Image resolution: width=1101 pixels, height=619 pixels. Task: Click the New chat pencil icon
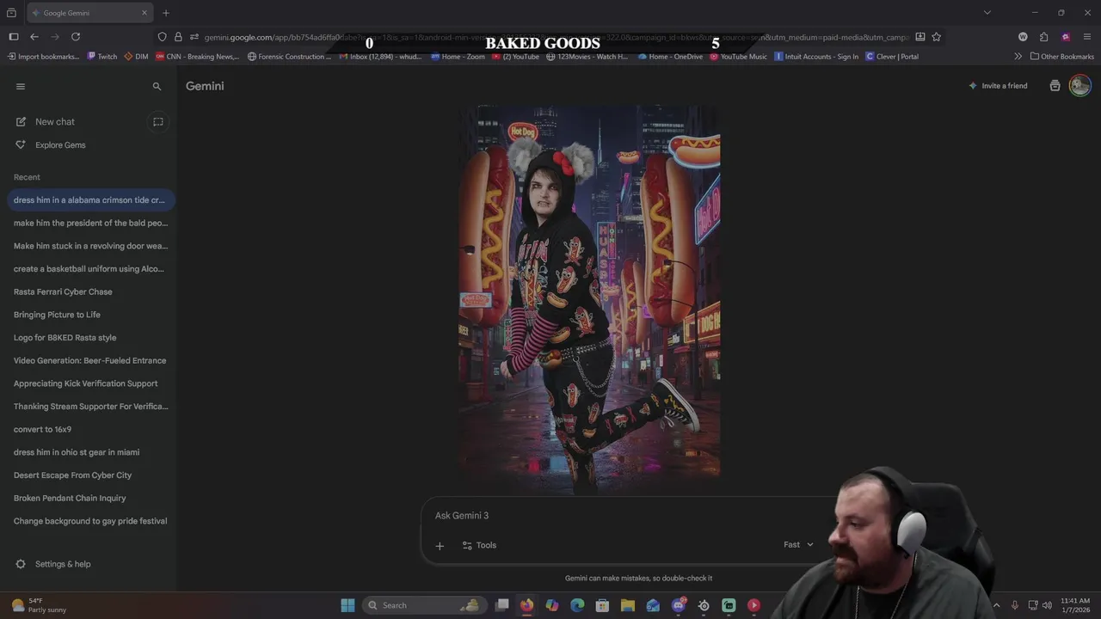[x=21, y=122]
